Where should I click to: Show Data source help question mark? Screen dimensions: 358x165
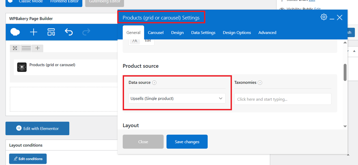(154, 83)
